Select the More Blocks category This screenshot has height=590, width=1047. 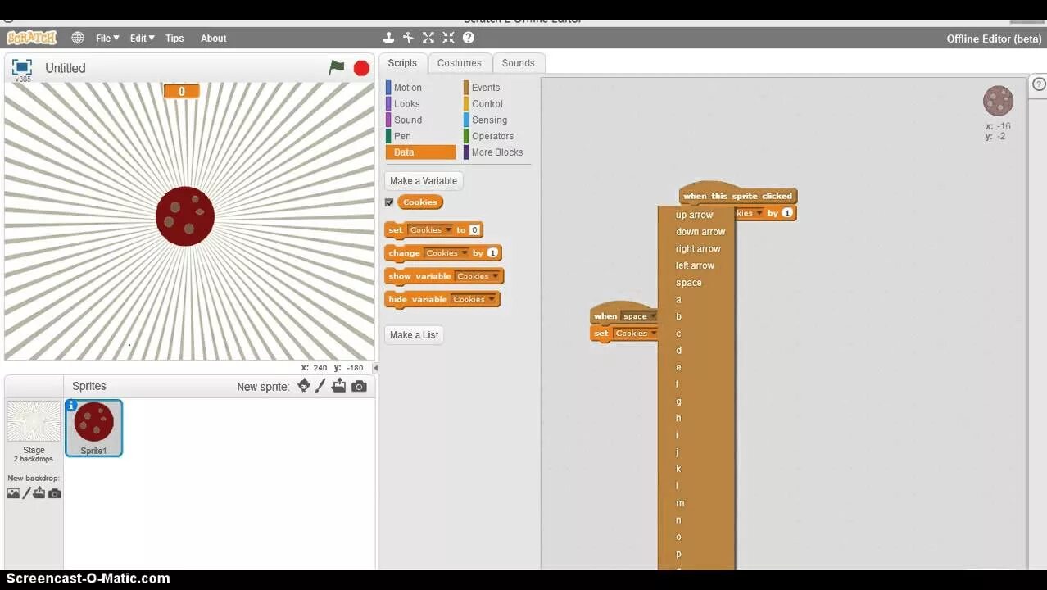click(x=496, y=152)
